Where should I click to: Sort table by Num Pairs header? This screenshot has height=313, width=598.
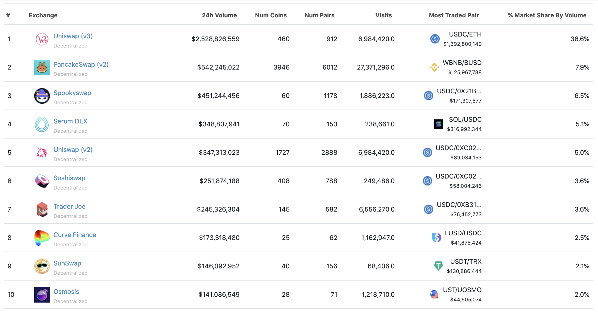[x=319, y=15]
